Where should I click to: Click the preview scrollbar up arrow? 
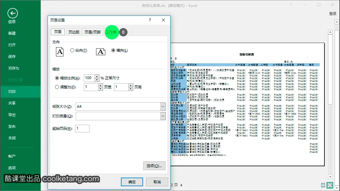(330, 32)
